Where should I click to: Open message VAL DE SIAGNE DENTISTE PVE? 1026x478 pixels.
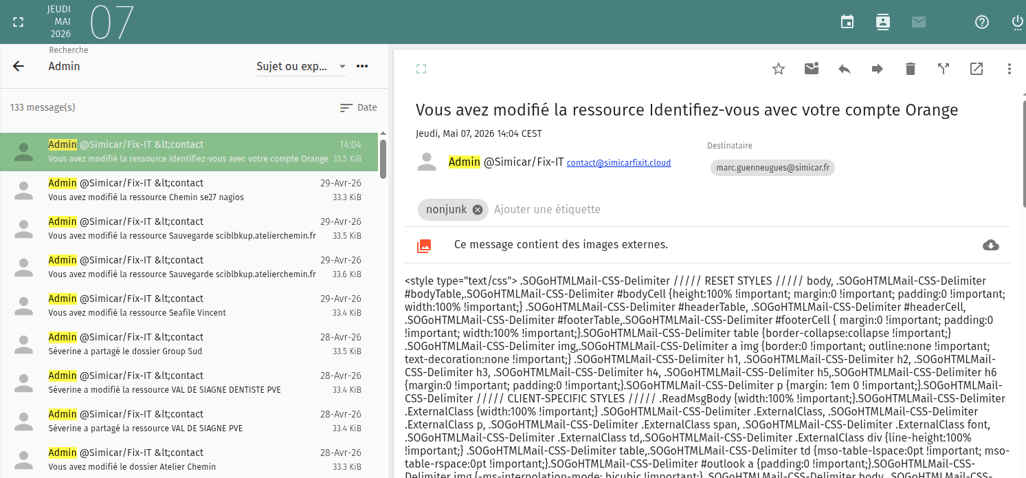pos(189,383)
